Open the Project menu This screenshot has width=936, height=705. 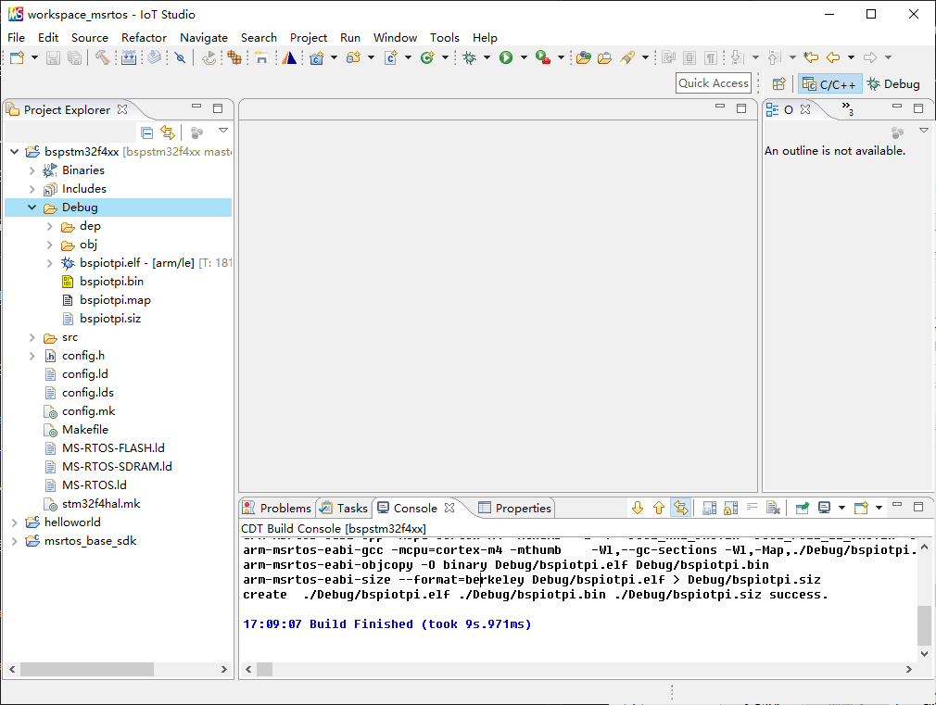pos(308,37)
